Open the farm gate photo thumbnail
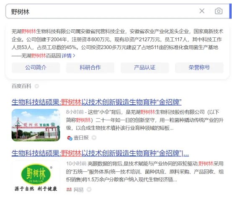 click(36, 125)
